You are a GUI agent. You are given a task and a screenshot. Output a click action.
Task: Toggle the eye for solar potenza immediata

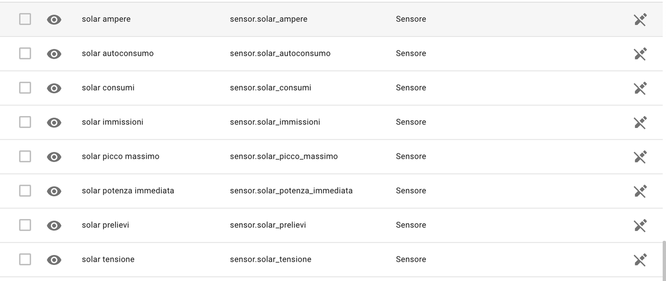54,191
